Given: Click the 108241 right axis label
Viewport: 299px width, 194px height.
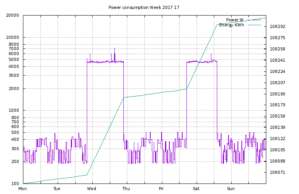Looking at the screenshot, I should (278, 60).
